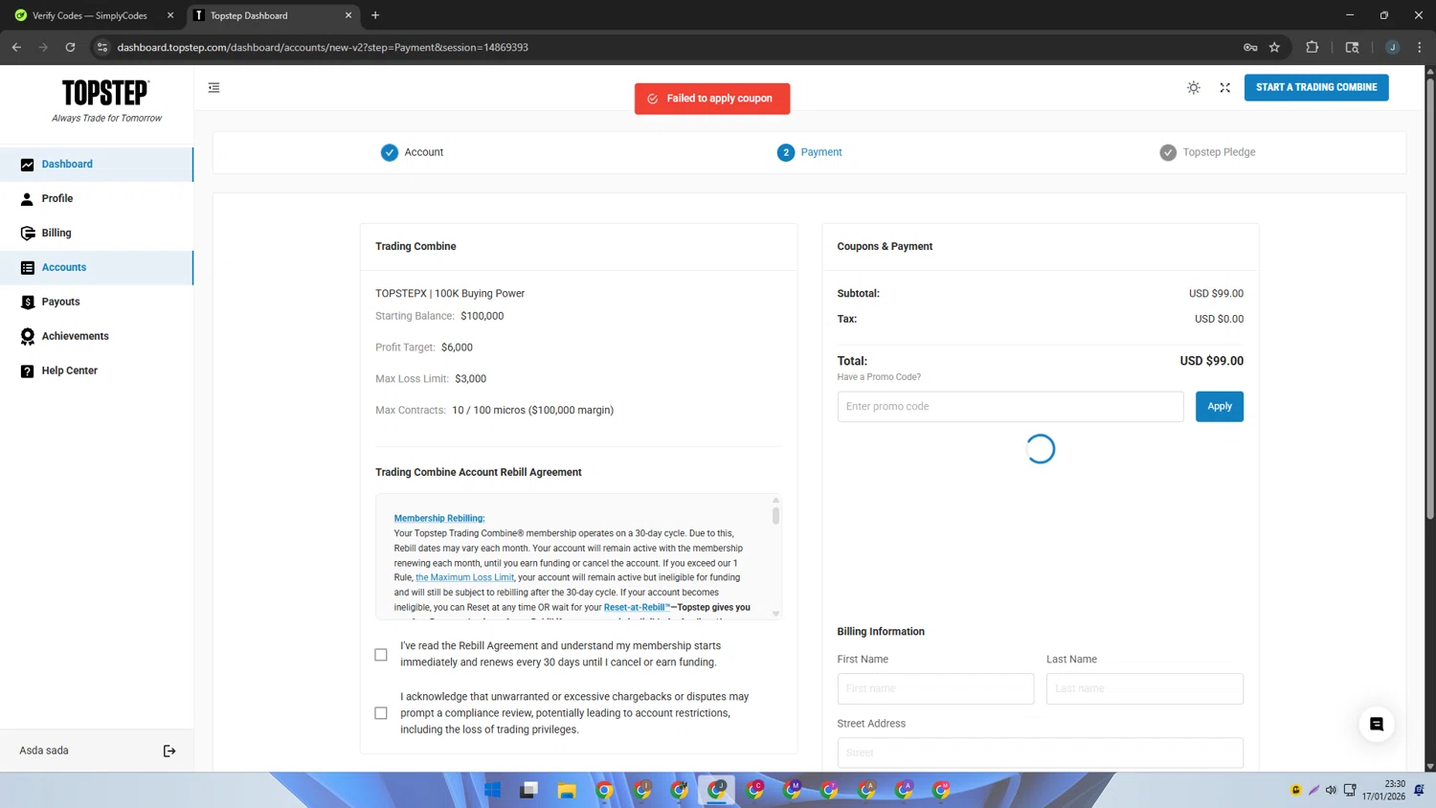Go back in the browser
The height and width of the screenshot is (808, 1436).
[x=16, y=47]
